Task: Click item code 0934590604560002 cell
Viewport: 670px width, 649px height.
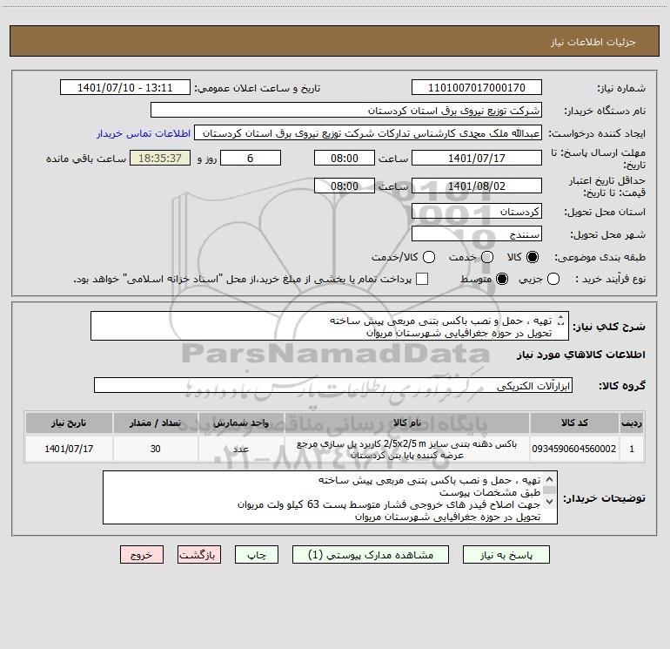Action: pyautogui.click(x=574, y=449)
